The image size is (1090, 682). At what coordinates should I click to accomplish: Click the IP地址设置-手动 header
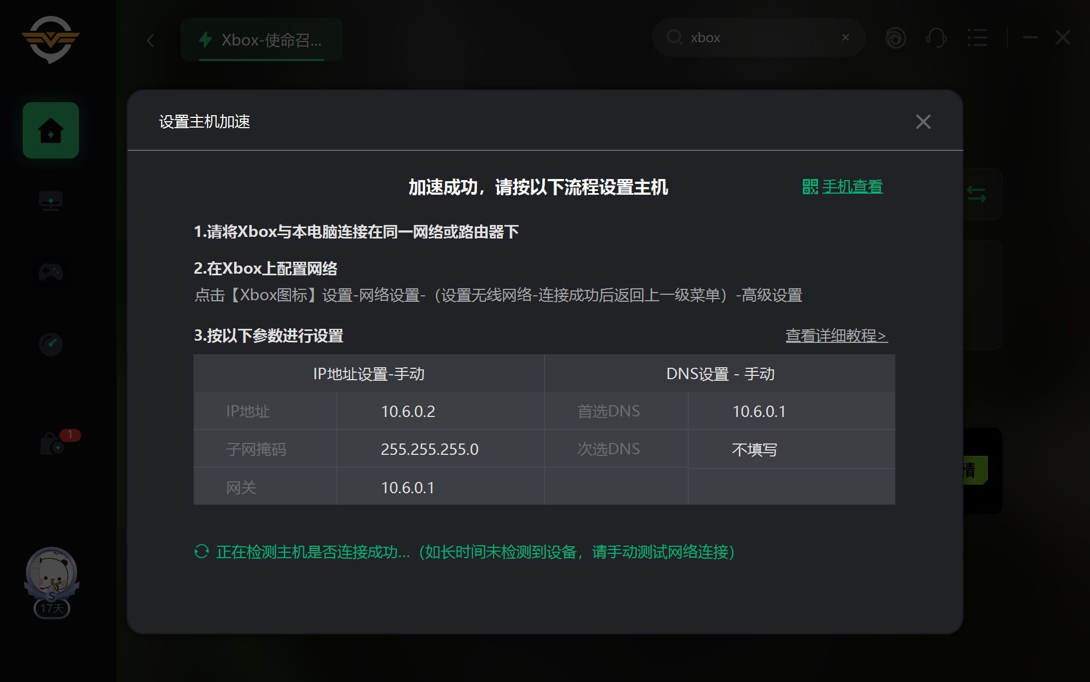coord(369,374)
